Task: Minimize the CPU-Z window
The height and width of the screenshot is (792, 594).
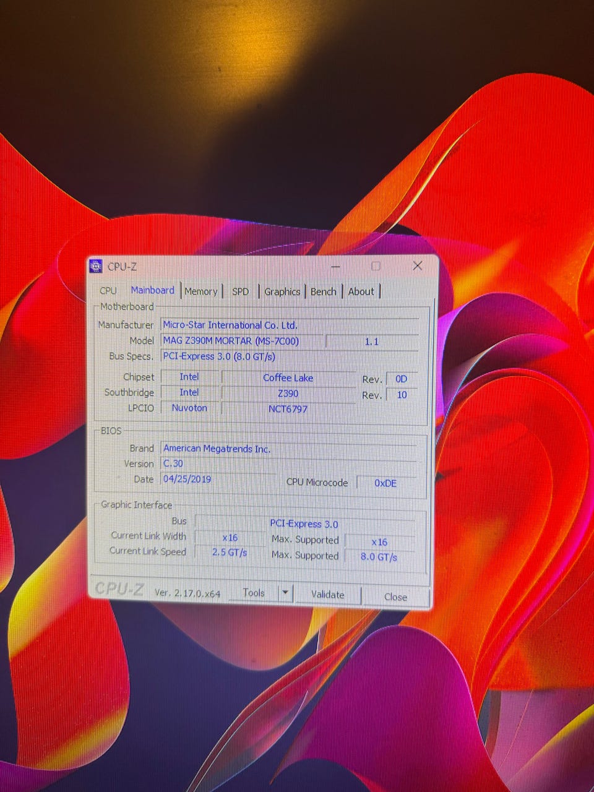Action: pos(336,266)
